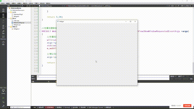Select Widget.cpp source file
The width and height of the screenshot is (194, 109).
pos(17,25)
